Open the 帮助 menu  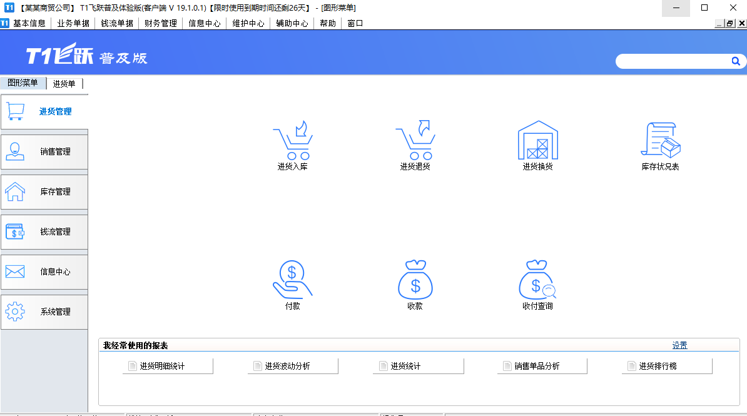(328, 23)
